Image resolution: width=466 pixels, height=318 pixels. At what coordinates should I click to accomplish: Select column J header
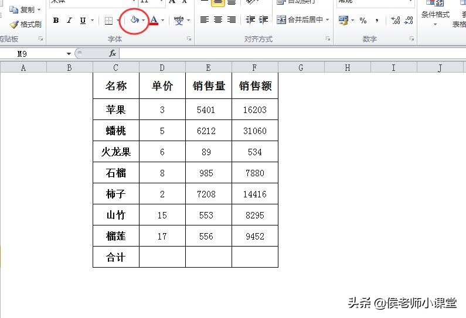pos(440,68)
